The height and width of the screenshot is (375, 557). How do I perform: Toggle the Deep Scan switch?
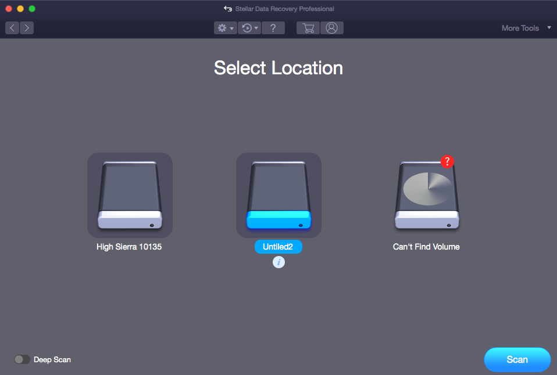pos(22,359)
